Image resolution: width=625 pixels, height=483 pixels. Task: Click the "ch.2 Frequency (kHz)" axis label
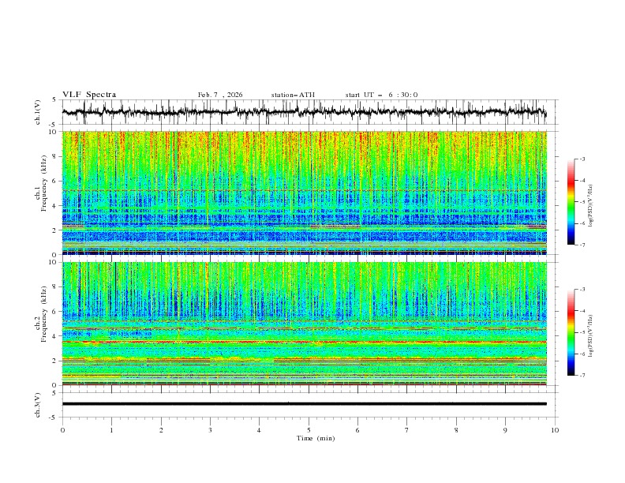click(41, 314)
